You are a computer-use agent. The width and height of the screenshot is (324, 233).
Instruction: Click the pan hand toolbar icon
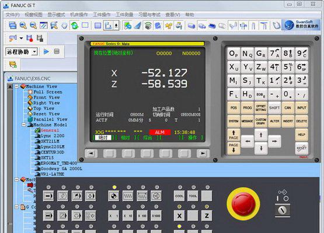click(x=64, y=26)
